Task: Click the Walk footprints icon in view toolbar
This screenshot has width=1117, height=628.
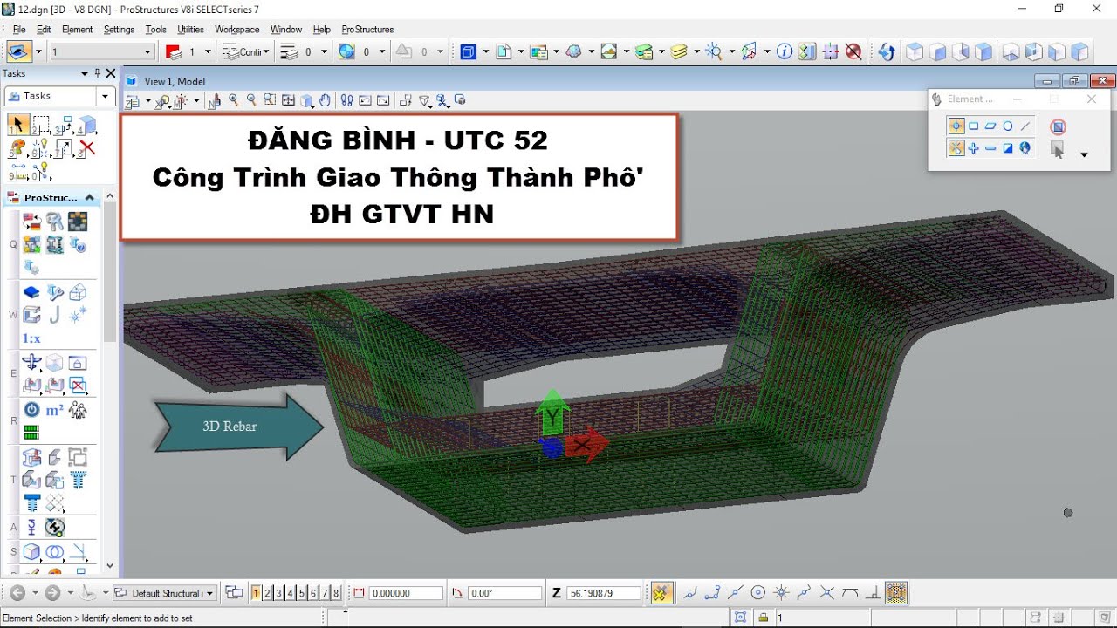Action: click(x=346, y=100)
